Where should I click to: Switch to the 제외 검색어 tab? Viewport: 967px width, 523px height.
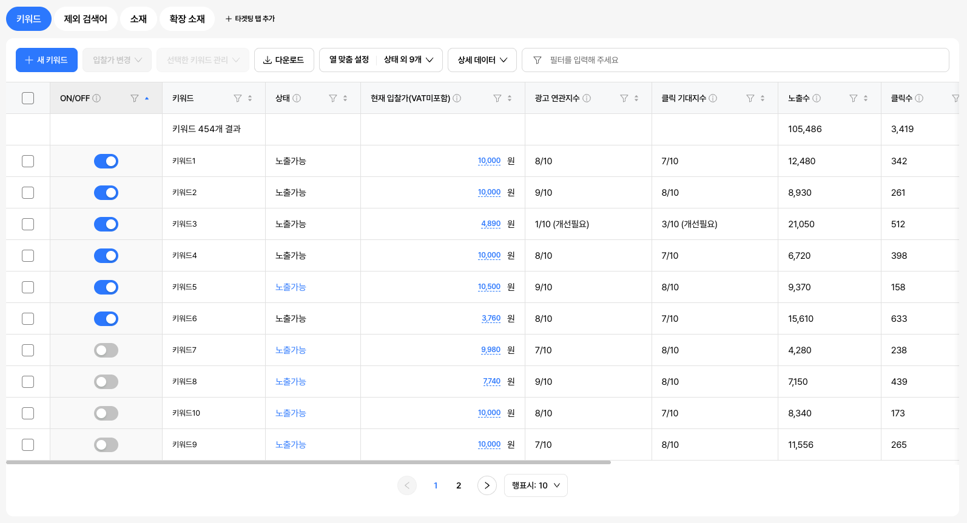(x=86, y=19)
